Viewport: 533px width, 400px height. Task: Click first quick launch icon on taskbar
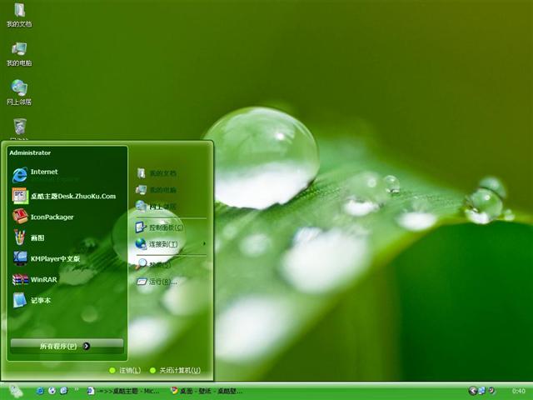[40, 391]
